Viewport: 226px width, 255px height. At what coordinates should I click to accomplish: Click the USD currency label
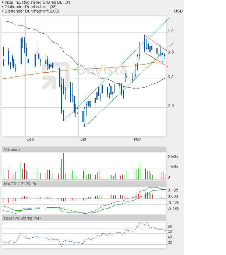(179, 11)
